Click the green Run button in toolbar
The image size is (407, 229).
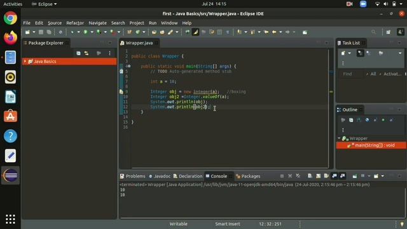click(x=85, y=32)
